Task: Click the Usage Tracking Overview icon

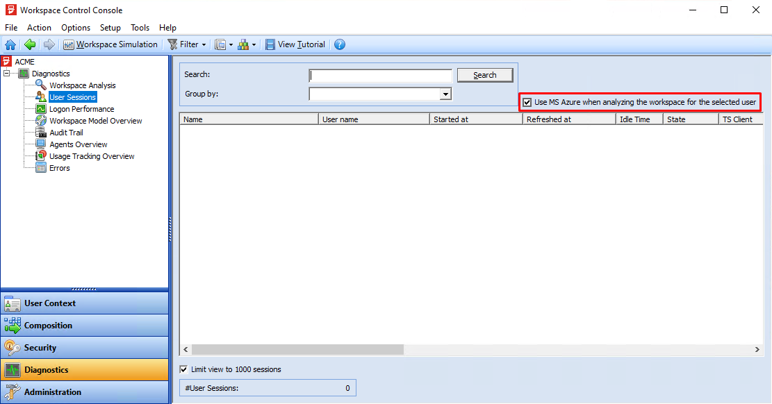Action: point(41,156)
